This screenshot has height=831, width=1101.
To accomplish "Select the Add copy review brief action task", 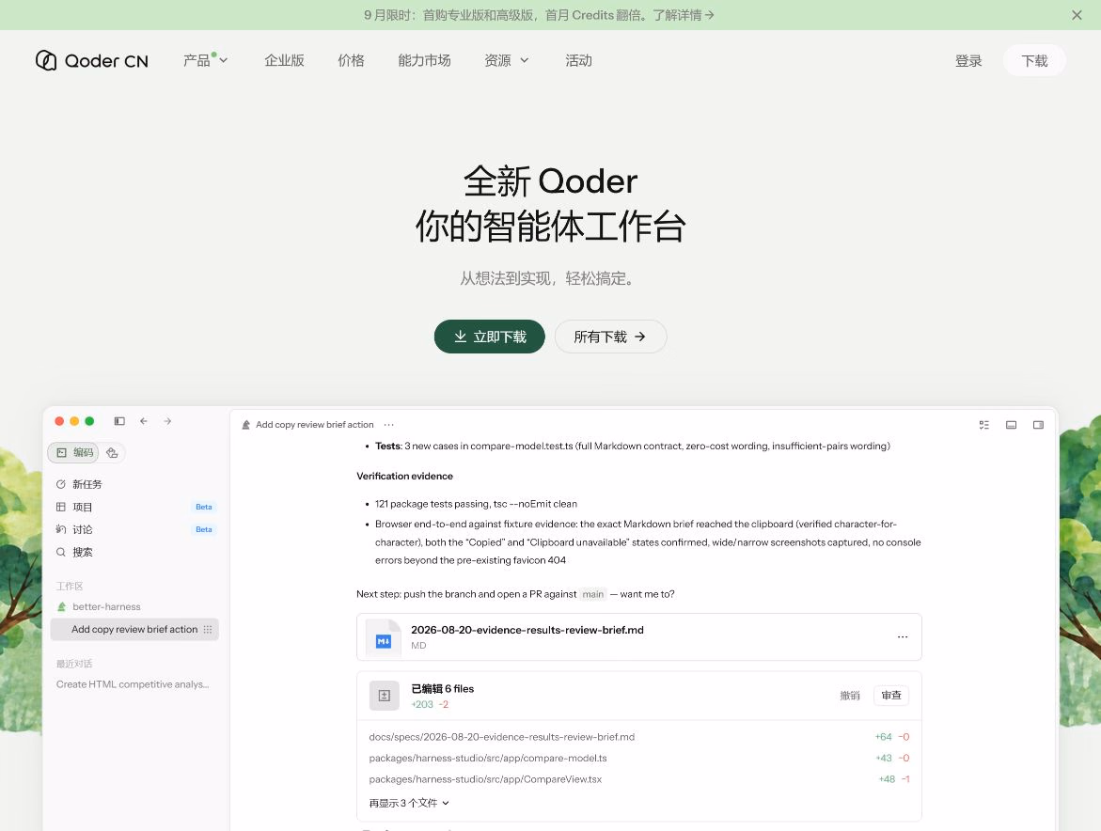I will pos(134,630).
